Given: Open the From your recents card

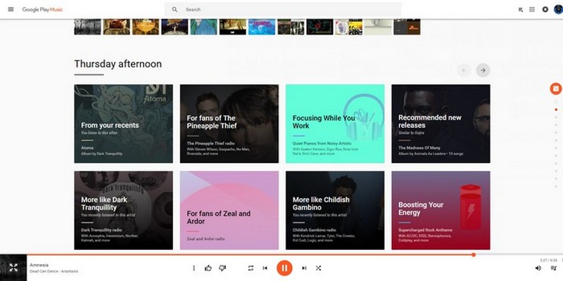Looking at the screenshot, I should 124,124.
